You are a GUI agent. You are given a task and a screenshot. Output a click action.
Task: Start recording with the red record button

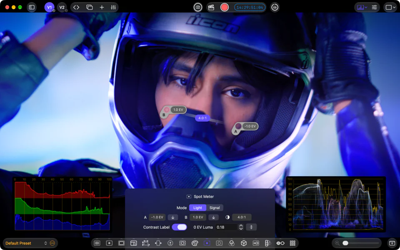point(225,7)
